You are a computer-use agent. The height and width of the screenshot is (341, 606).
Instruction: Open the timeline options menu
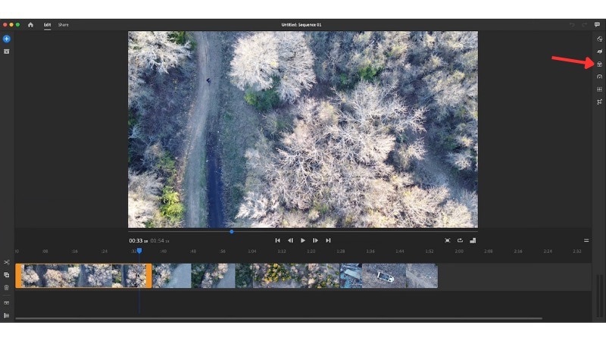coord(586,240)
